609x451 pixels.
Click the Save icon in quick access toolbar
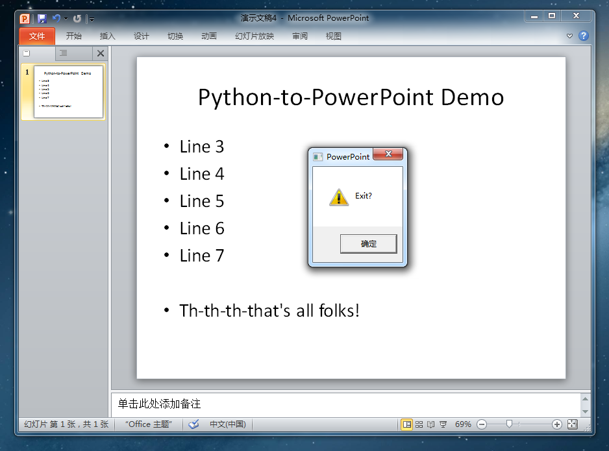(x=42, y=19)
